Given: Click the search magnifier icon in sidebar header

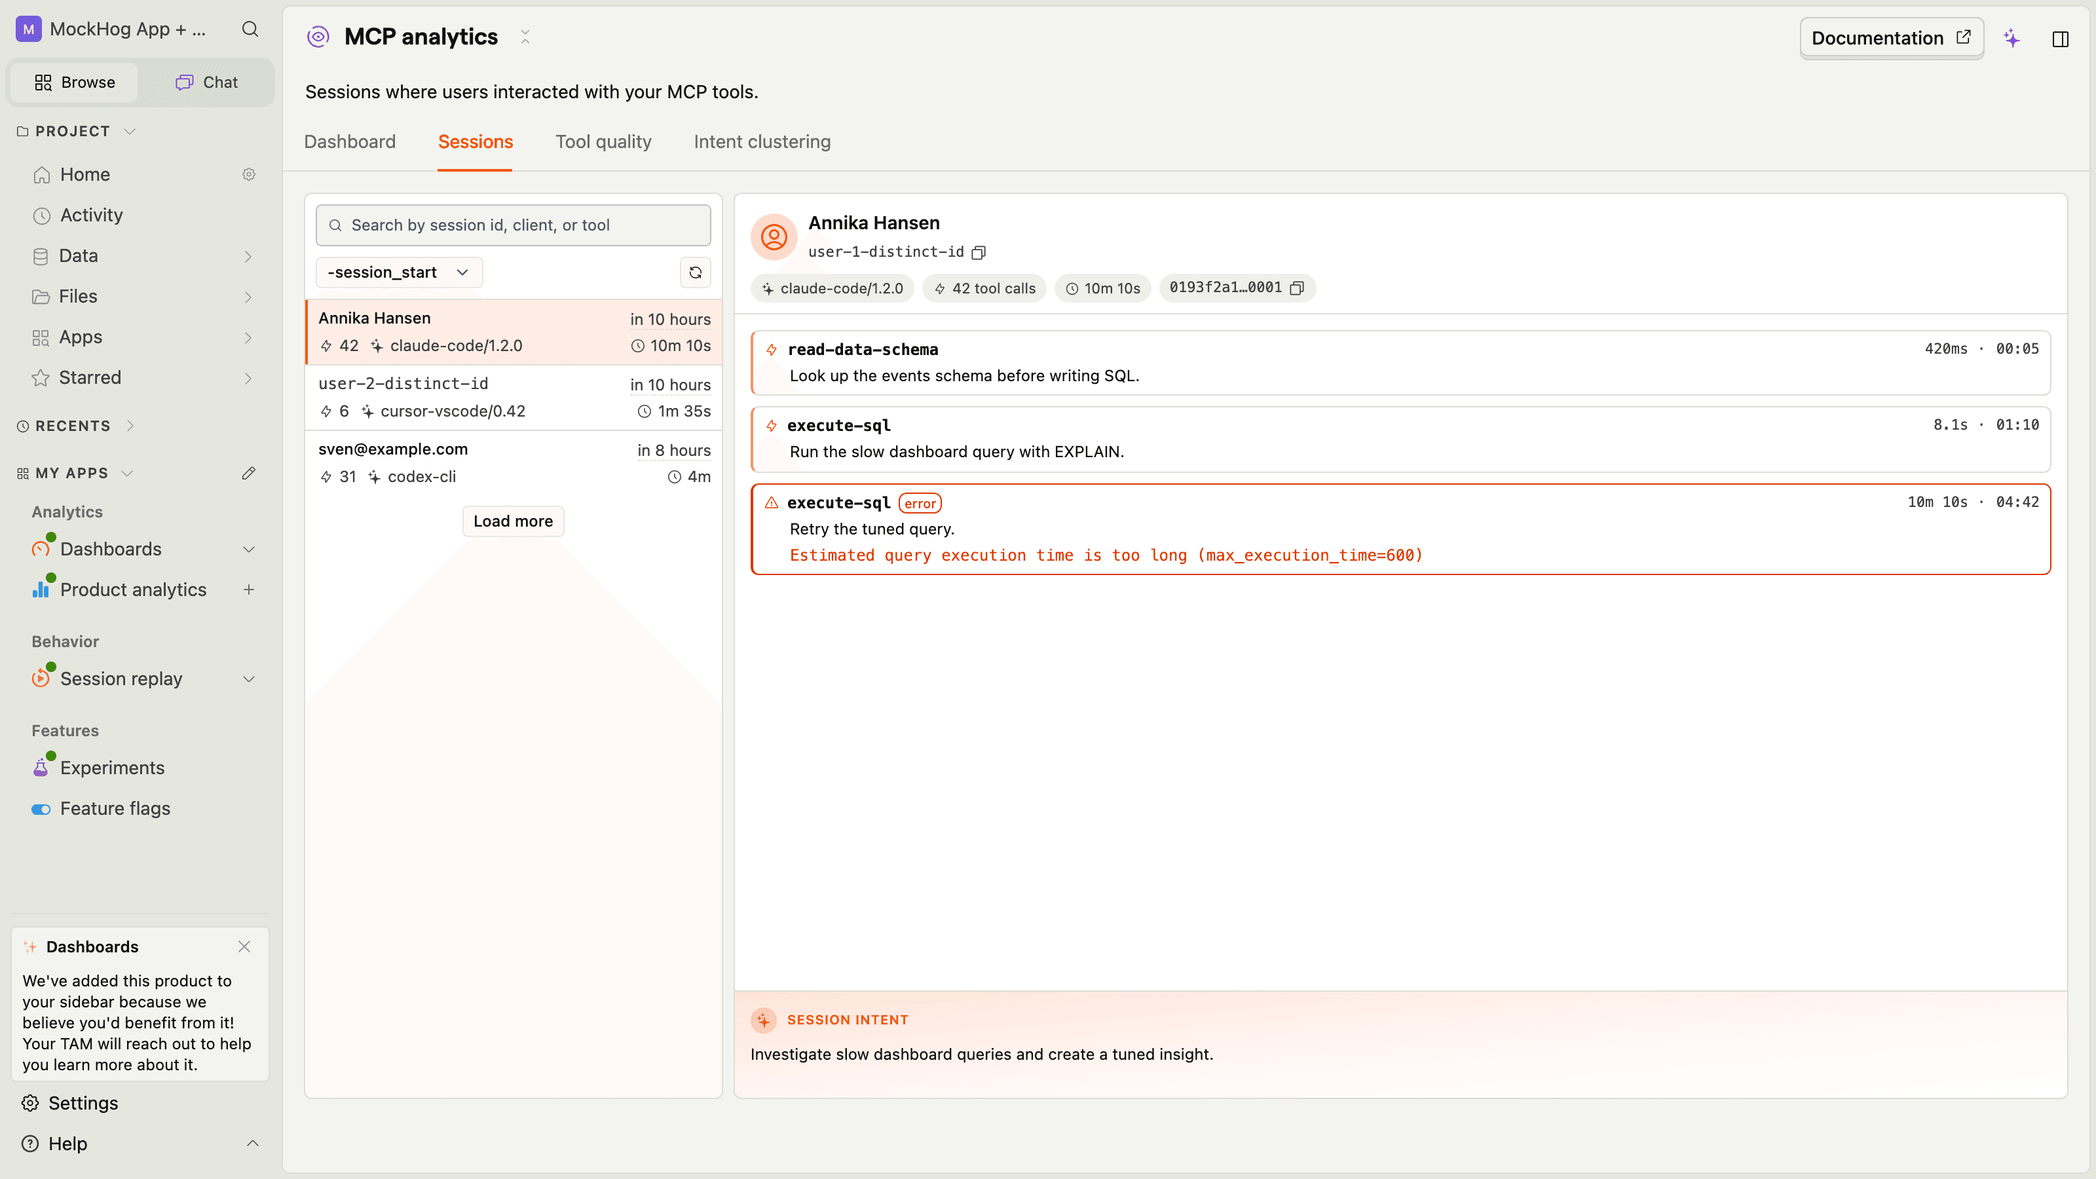Looking at the screenshot, I should click(250, 29).
